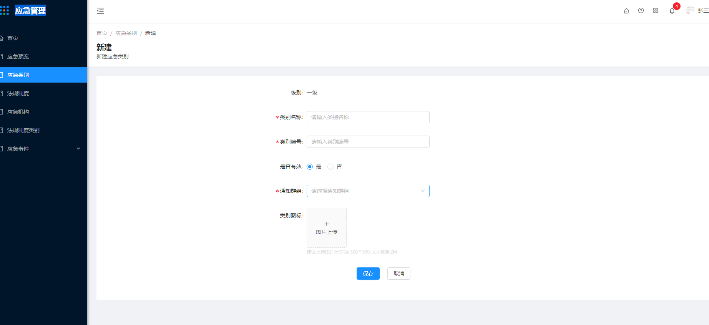Viewport: 709px width, 325px height.
Task: Open 首页 in the sidebar
Action: point(43,38)
